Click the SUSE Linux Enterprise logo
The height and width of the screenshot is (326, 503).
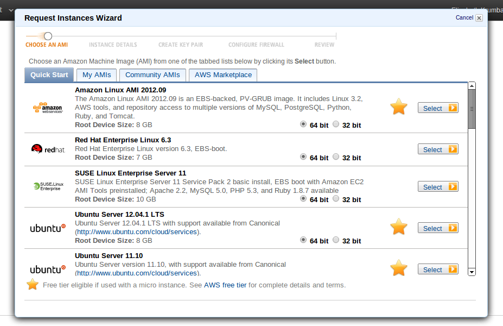48,186
